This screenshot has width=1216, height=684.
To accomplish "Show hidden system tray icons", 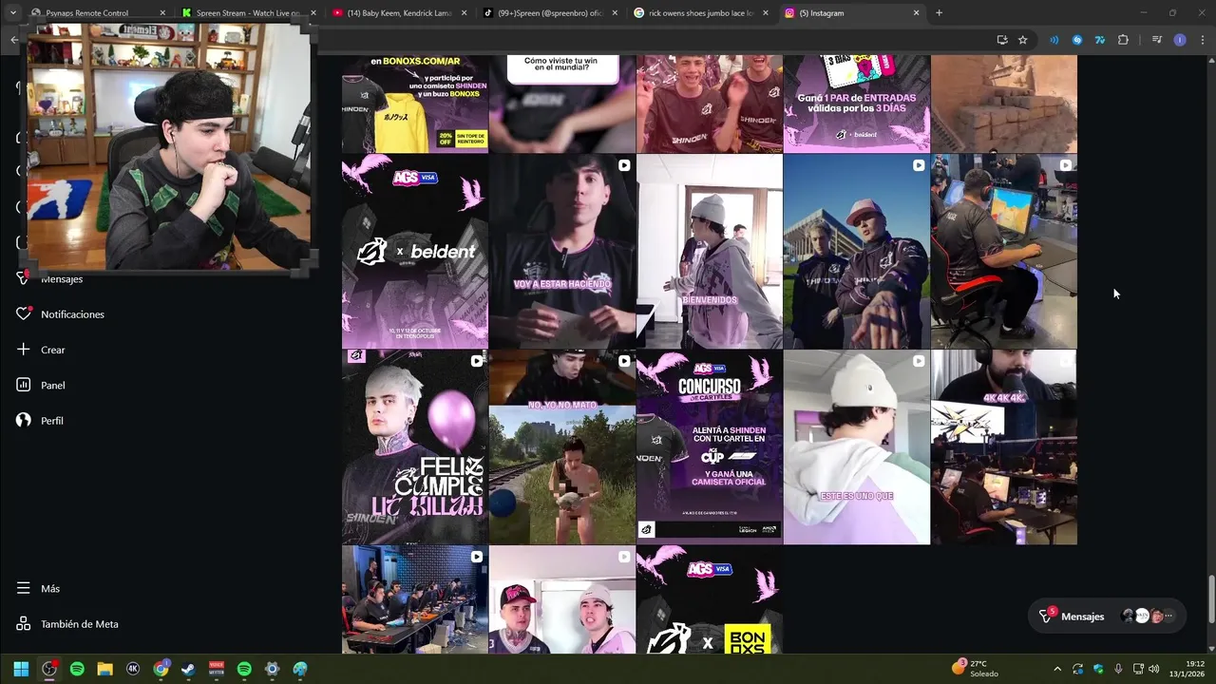I will 1057,669.
